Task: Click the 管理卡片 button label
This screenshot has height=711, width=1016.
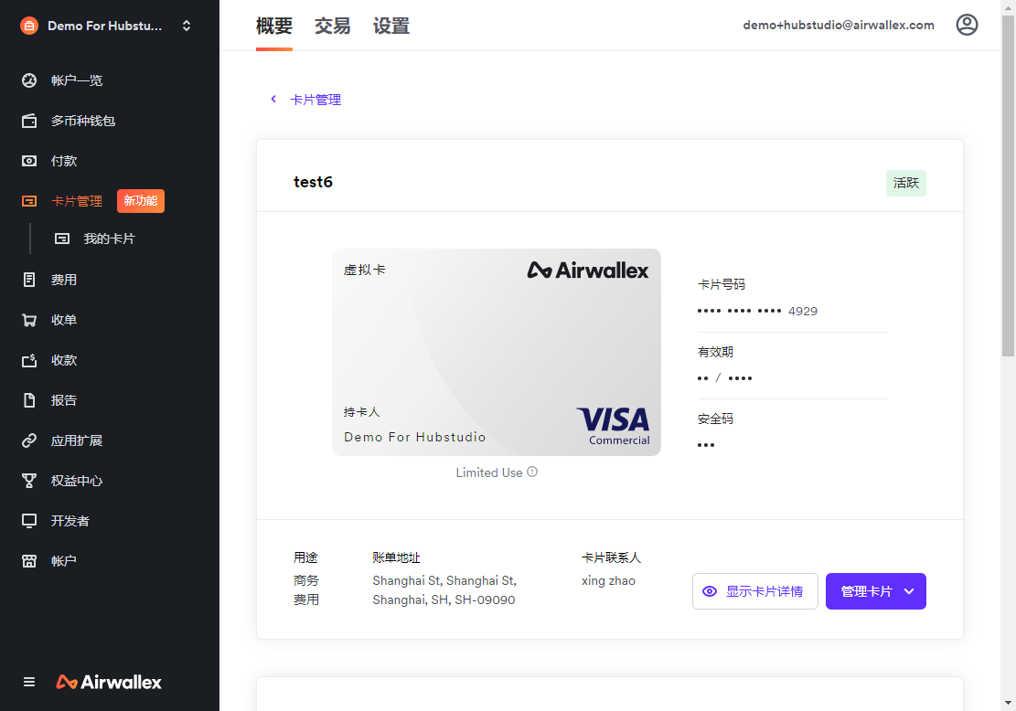Action: 866,591
